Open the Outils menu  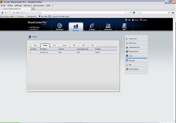48,5
